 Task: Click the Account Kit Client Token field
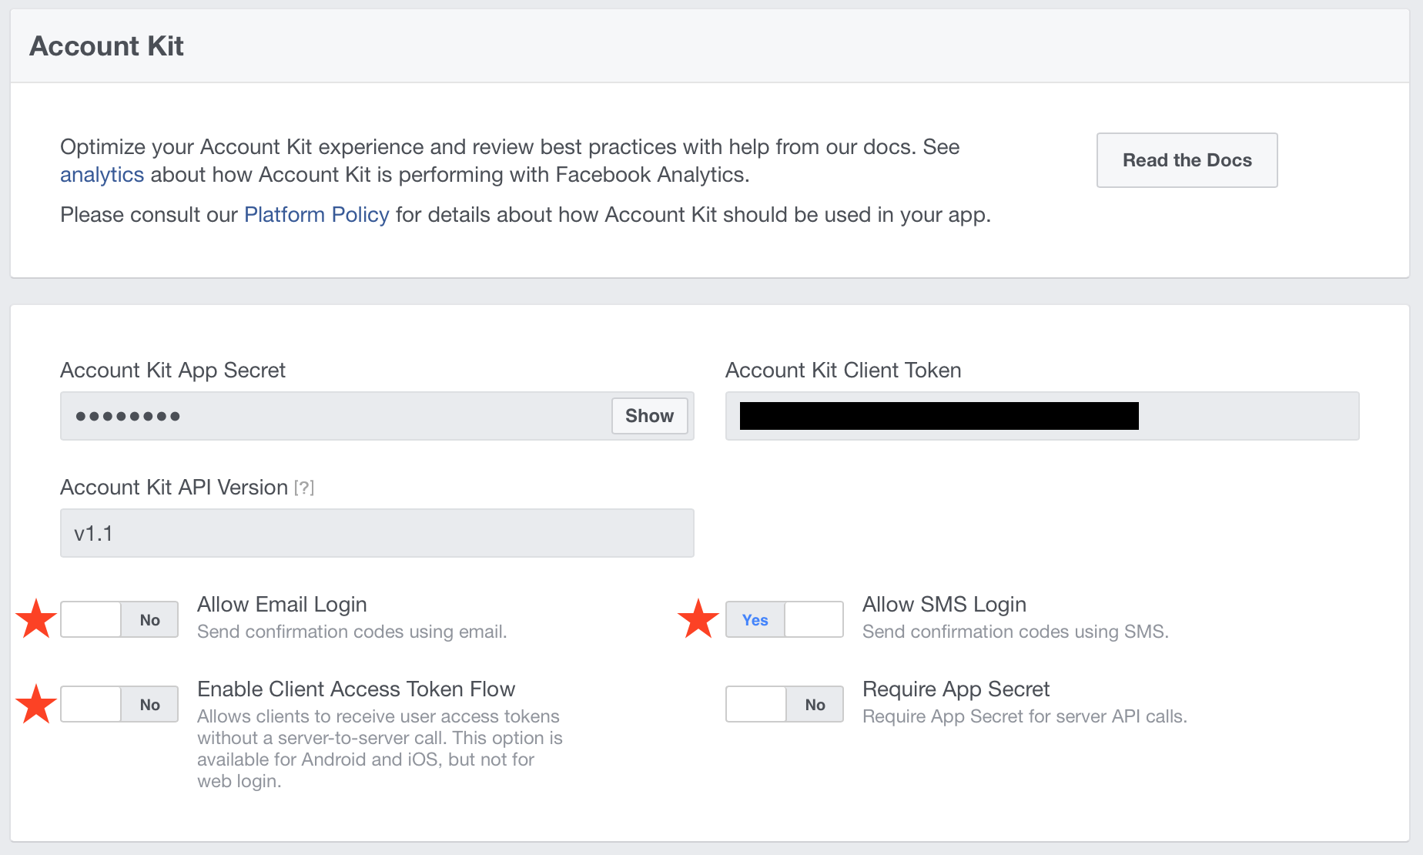[x=1041, y=416]
